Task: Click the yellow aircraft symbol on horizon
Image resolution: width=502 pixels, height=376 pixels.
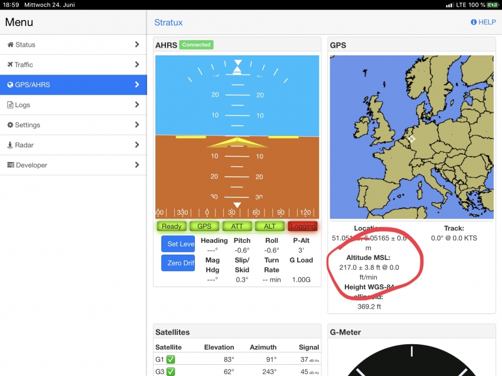Action: (x=237, y=143)
